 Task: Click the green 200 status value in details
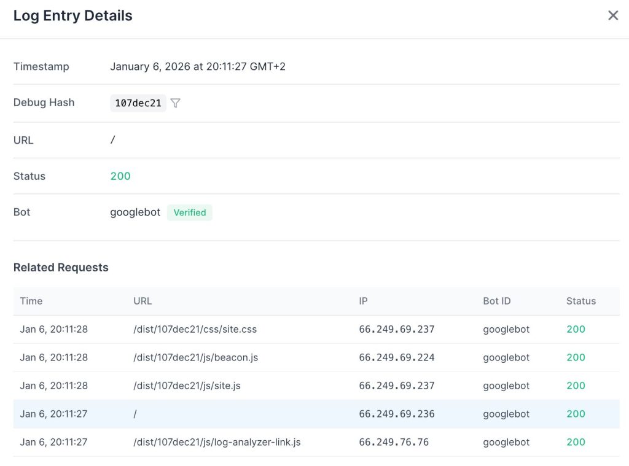(x=120, y=176)
